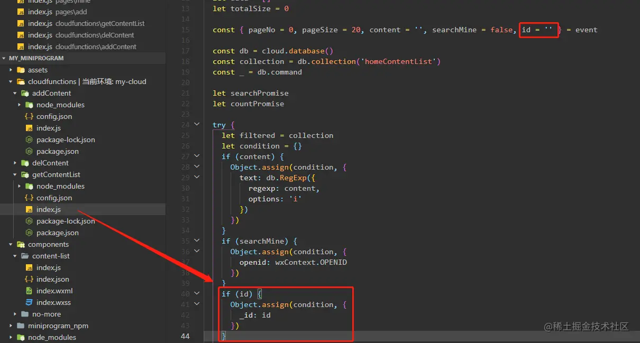
Task: Open index.js pages\add from open editors
Action: tap(83, 12)
